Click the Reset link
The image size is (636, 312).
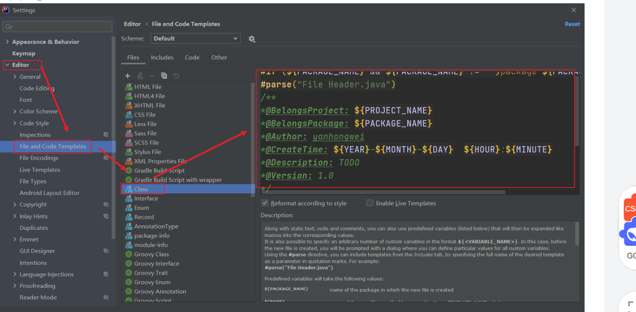(x=572, y=24)
